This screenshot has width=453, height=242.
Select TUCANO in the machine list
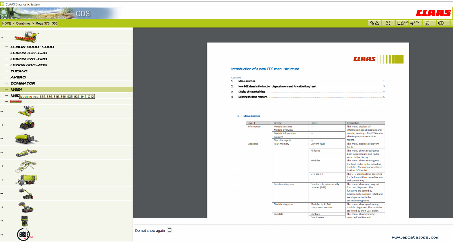click(x=19, y=71)
